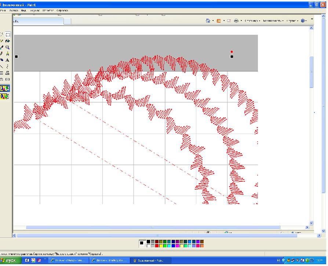Click the RSS feed icon
Image resolution: width=328 pixels, height=266 pixels.
click(x=218, y=21)
